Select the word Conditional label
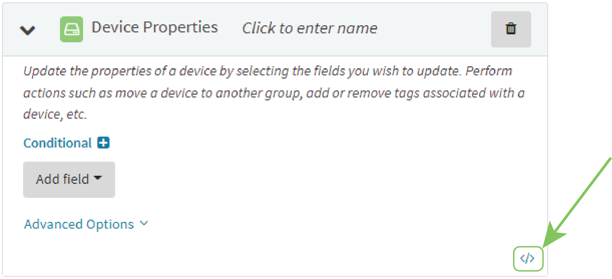This screenshot has width=612, height=279. click(x=58, y=143)
